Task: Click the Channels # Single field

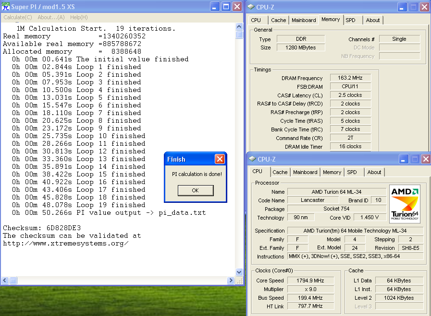Action: point(399,39)
